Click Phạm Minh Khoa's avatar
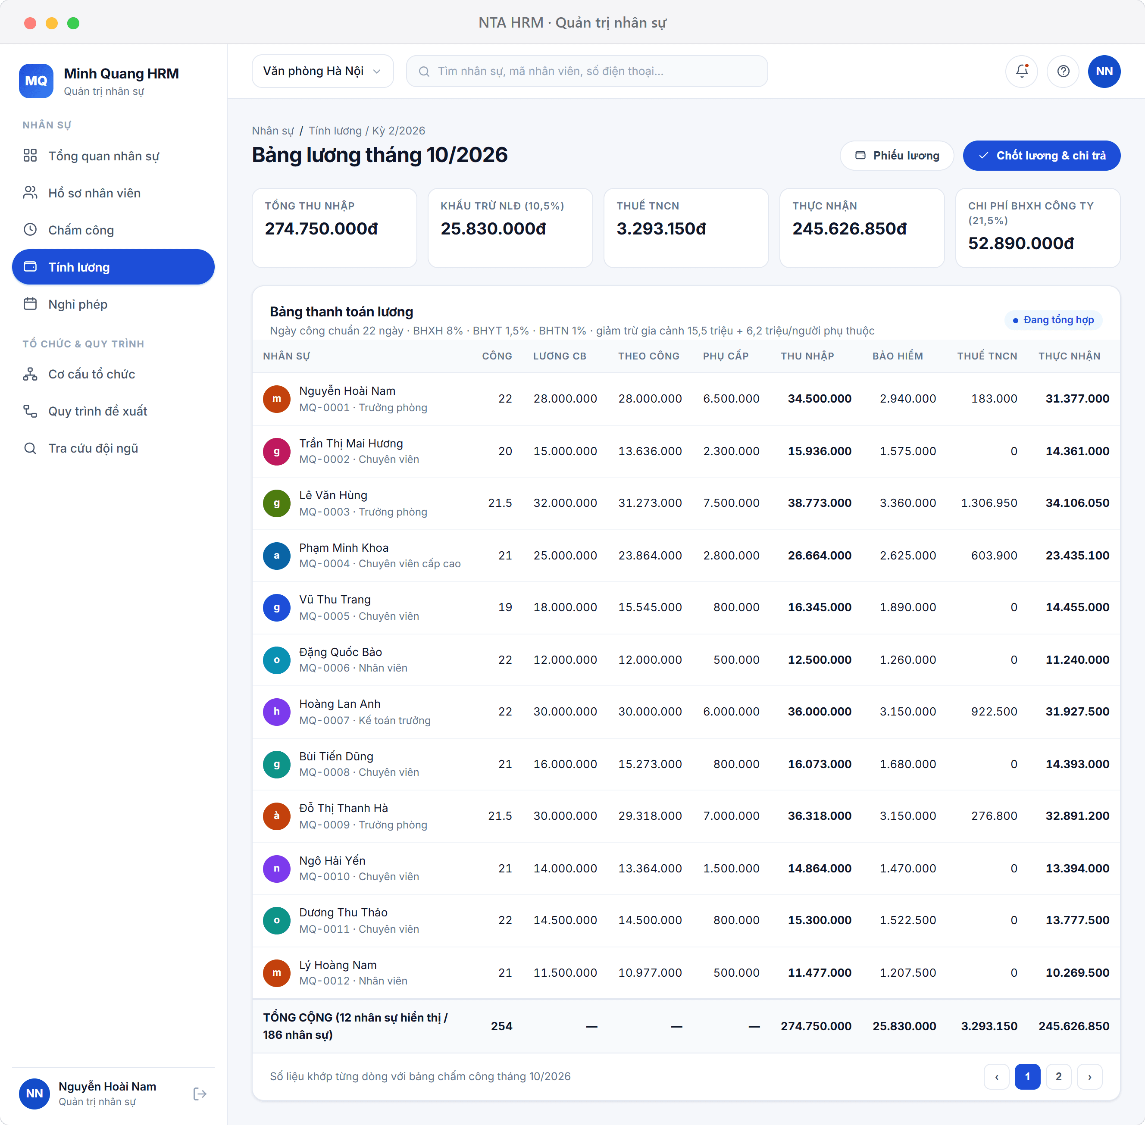This screenshot has height=1125, width=1145. 276,556
